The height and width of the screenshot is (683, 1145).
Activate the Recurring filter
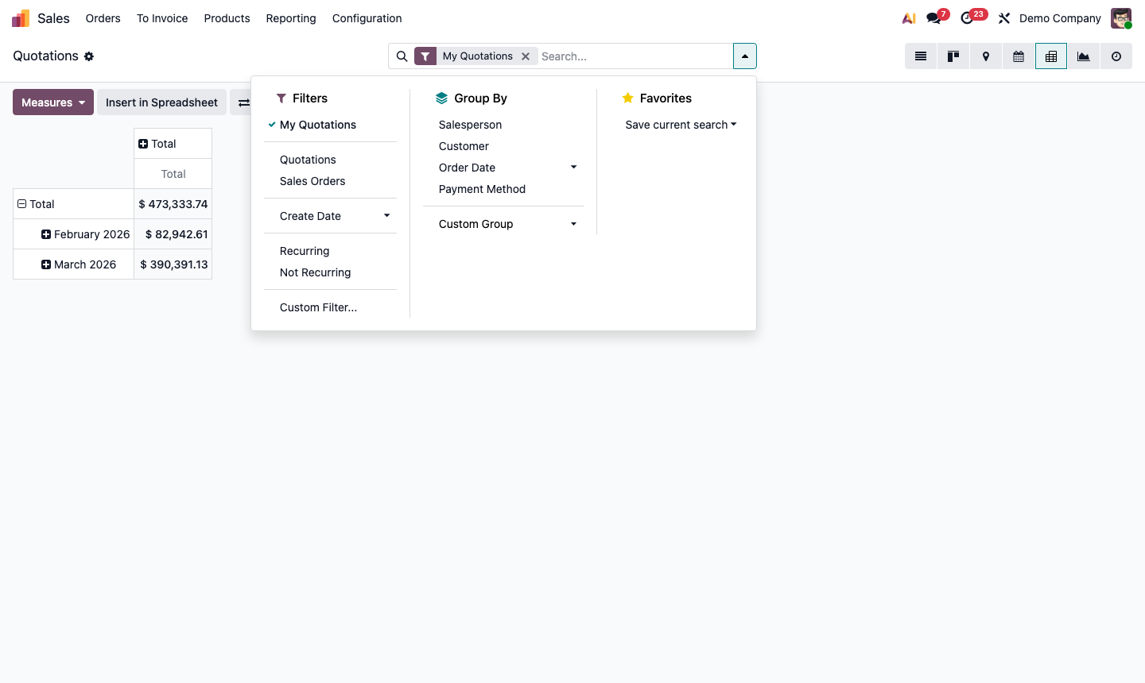tap(305, 251)
